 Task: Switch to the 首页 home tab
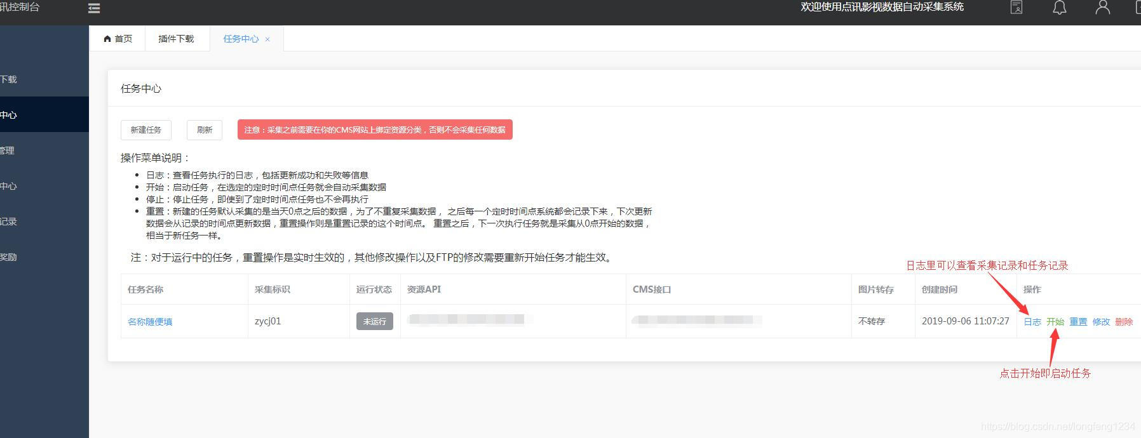coord(118,39)
